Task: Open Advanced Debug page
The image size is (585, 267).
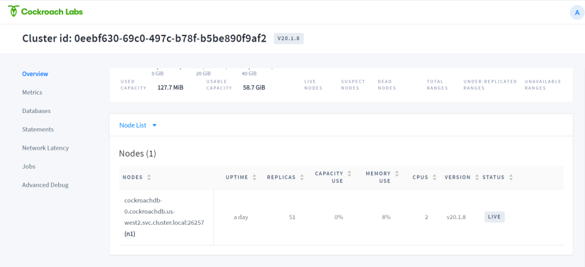Action: (x=45, y=185)
